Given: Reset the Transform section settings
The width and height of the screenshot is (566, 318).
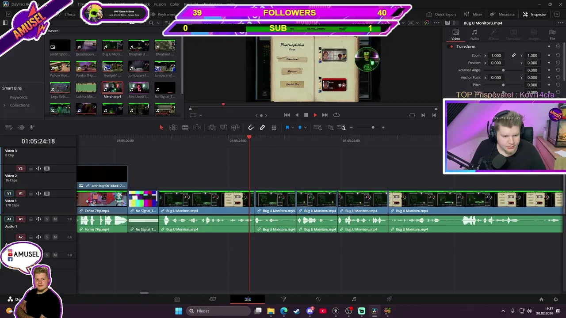Looking at the screenshot, I should (558, 47).
